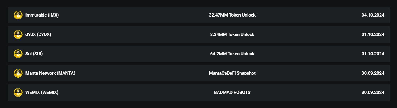This screenshot has height=108, width=397.
Task: View the BADMAD ROBOTS event
Action: click(232, 93)
